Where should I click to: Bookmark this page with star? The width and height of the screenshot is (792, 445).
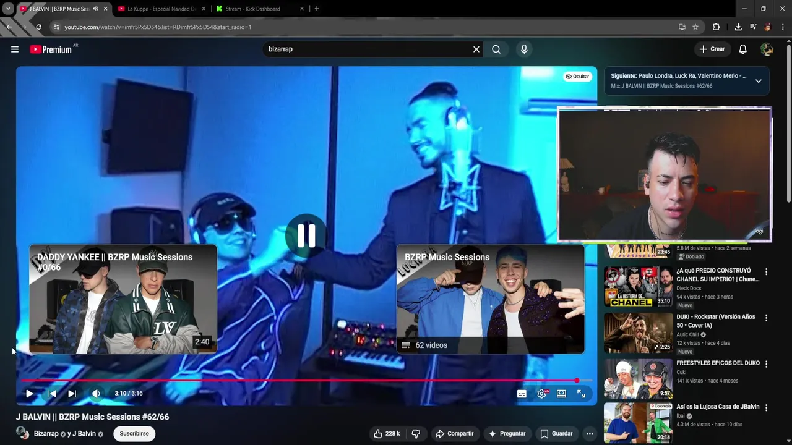pos(695,27)
